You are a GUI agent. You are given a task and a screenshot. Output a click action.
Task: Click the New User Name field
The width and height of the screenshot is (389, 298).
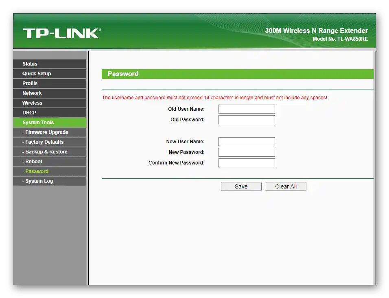coord(246,141)
